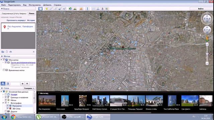The image size is (214, 120).
Task: Collapse the Поиск panel
Action: pyautogui.click(x=2, y=9)
